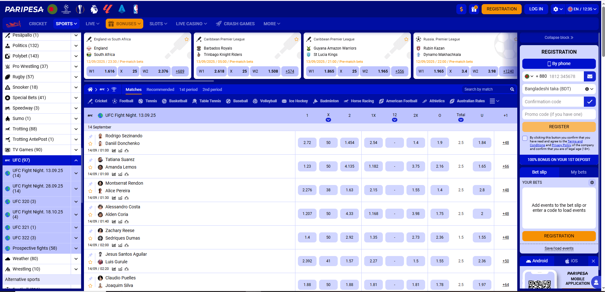Screen dimensions: 605x292
Task: Select the 1st period tab
Action: point(188,90)
